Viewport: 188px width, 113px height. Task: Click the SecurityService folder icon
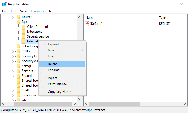(x=23, y=36)
